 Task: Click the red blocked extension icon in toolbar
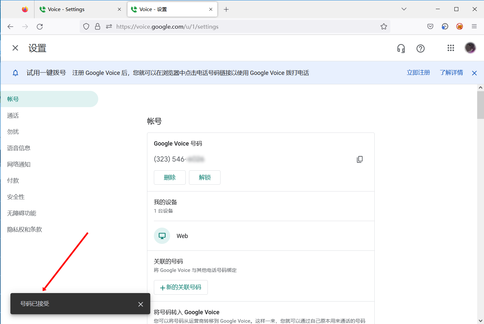point(460,27)
